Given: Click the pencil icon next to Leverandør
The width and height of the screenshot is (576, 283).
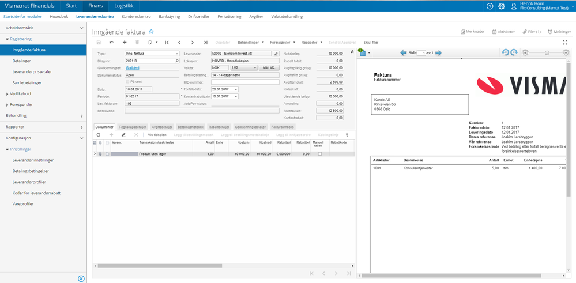Looking at the screenshot, I should pyautogui.click(x=276, y=54).
